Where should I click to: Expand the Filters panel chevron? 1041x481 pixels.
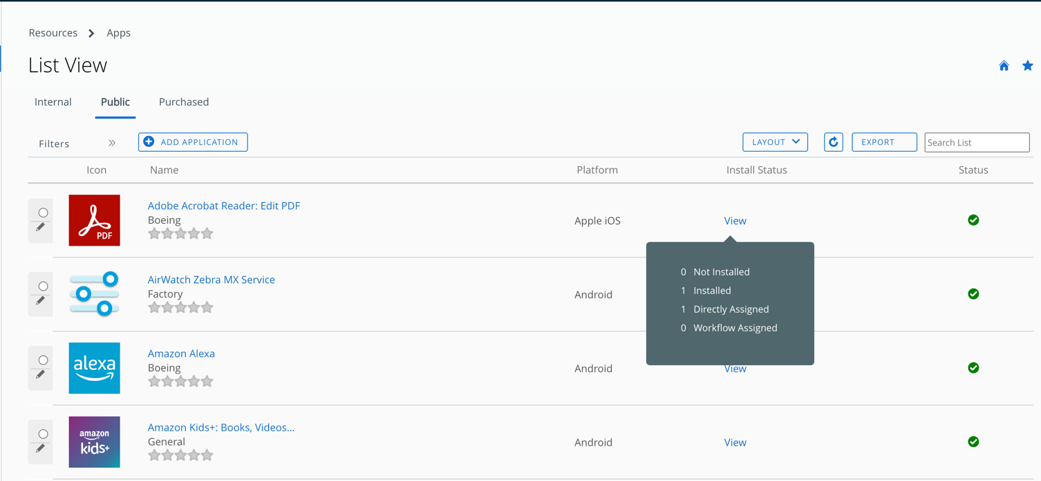point(112,144)
